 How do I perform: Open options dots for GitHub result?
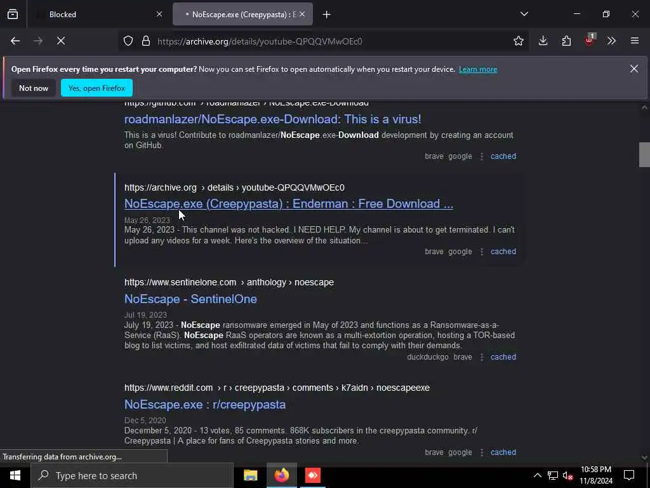click(x=481, y=156)
